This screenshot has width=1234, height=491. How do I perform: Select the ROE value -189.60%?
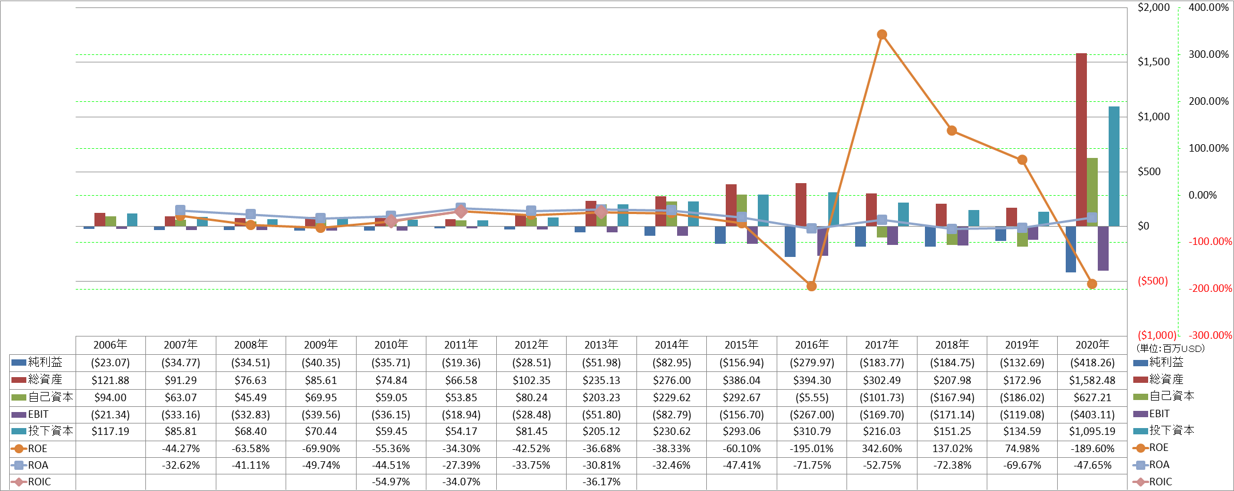pos(1092,449)
